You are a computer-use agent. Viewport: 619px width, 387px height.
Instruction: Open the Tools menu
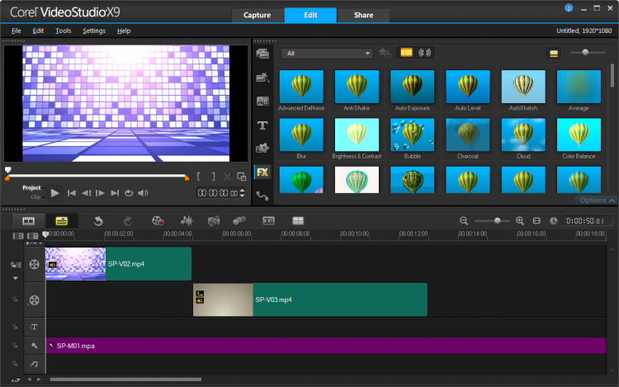[x=63, y=31]
